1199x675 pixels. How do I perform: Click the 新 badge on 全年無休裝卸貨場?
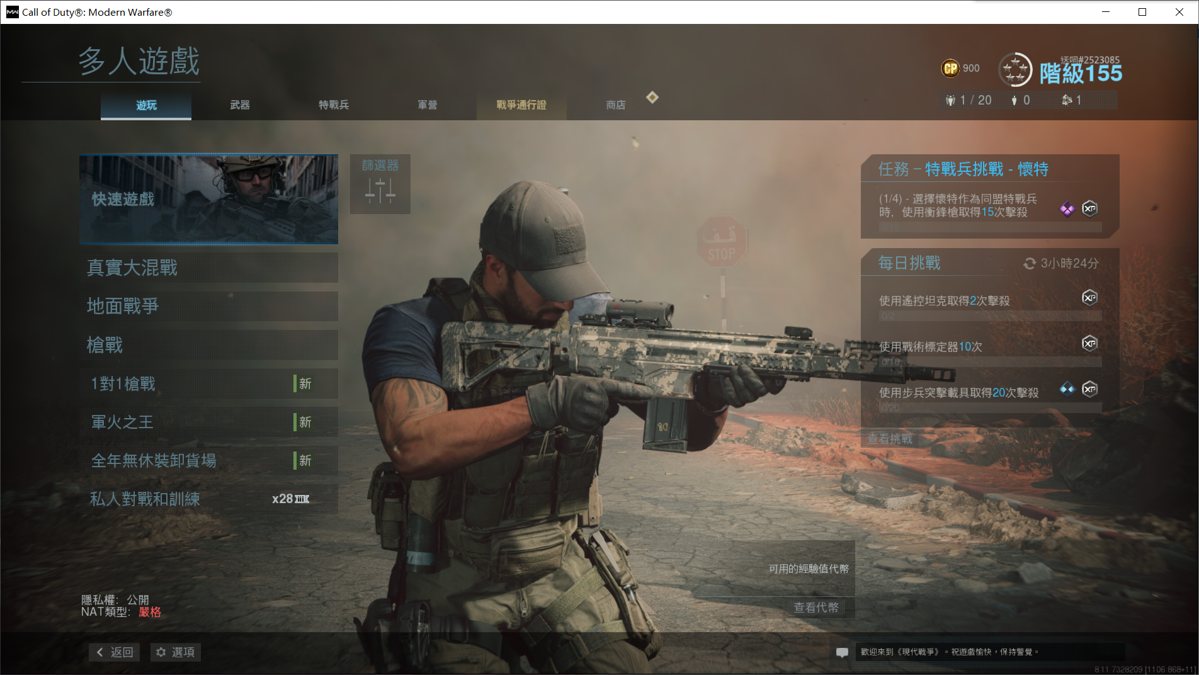304,460
